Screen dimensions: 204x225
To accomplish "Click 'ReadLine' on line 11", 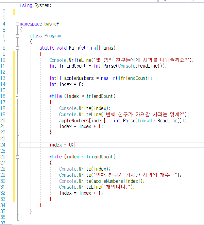I will tap(148, 66).
